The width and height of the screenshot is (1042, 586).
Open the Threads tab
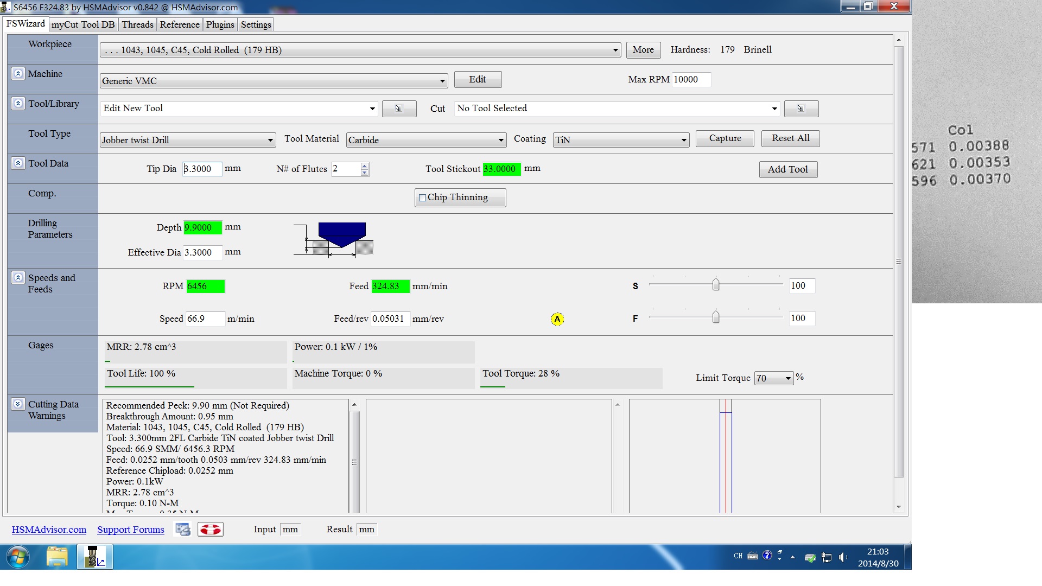137,24
